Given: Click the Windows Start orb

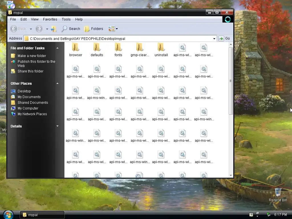Looking at the screenshot, I should [x=8, y=215].
